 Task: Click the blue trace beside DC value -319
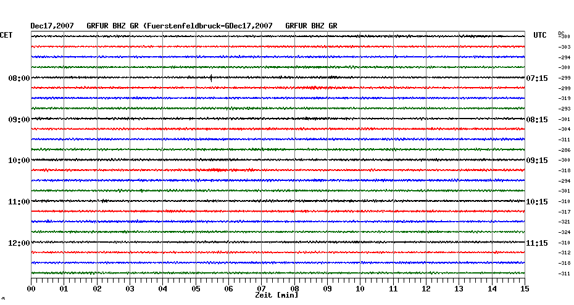click(278, 98)
